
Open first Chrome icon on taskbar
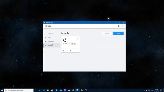[x=73, y=90]
